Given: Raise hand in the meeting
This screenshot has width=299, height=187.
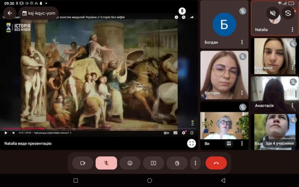Looking at the screenshot, I should pyautogui.click(x=177, y=163).
